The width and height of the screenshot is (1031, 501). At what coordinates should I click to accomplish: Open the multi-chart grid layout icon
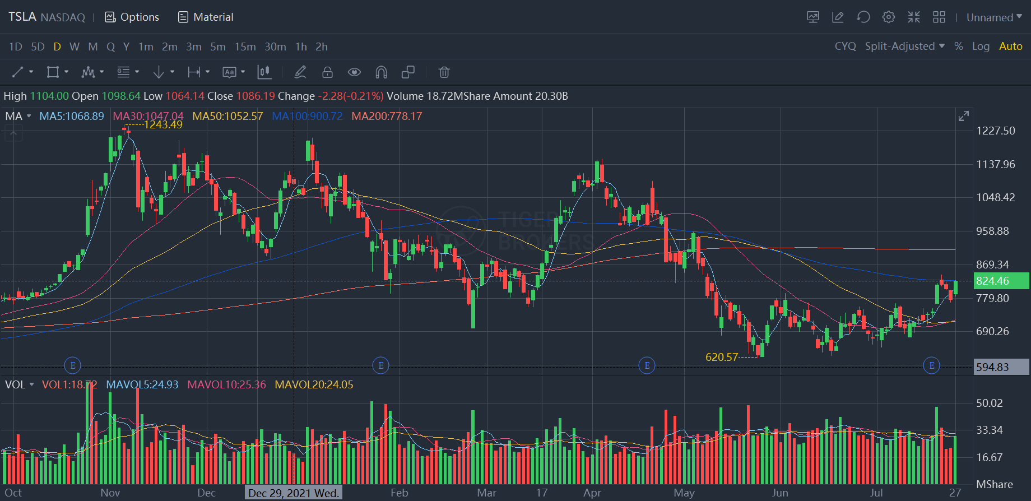(x=939, y=17)
